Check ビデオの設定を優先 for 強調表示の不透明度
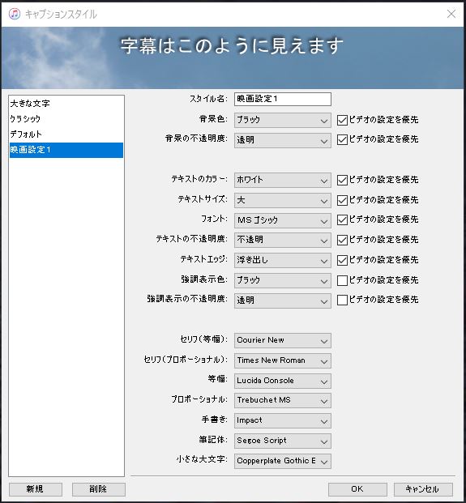The height and width of the screenshot is (503, 466). pos(342,301)
